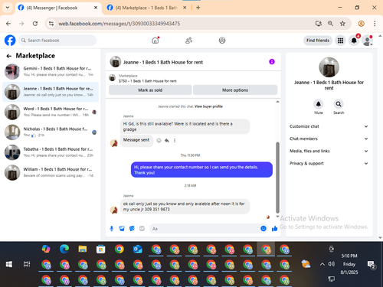The width and height of the screenshot is (383, 287).
Task: Click More options button
Action: (x=235, y=90)
